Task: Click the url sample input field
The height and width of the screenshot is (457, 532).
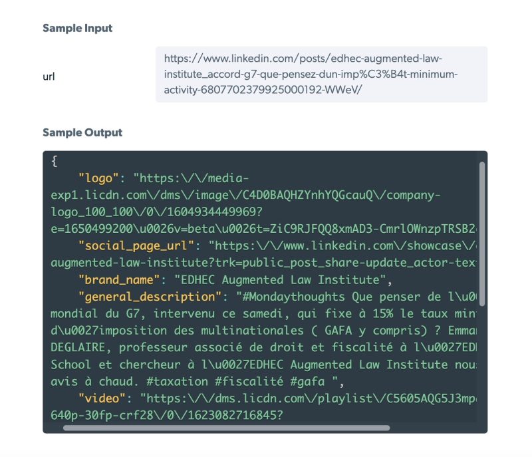Action: coord(321,75)
